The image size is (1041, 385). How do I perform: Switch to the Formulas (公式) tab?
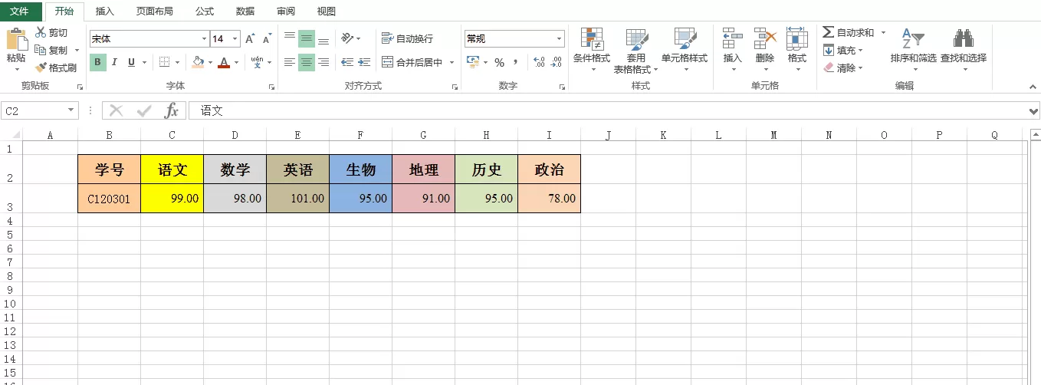click(205, 12)
